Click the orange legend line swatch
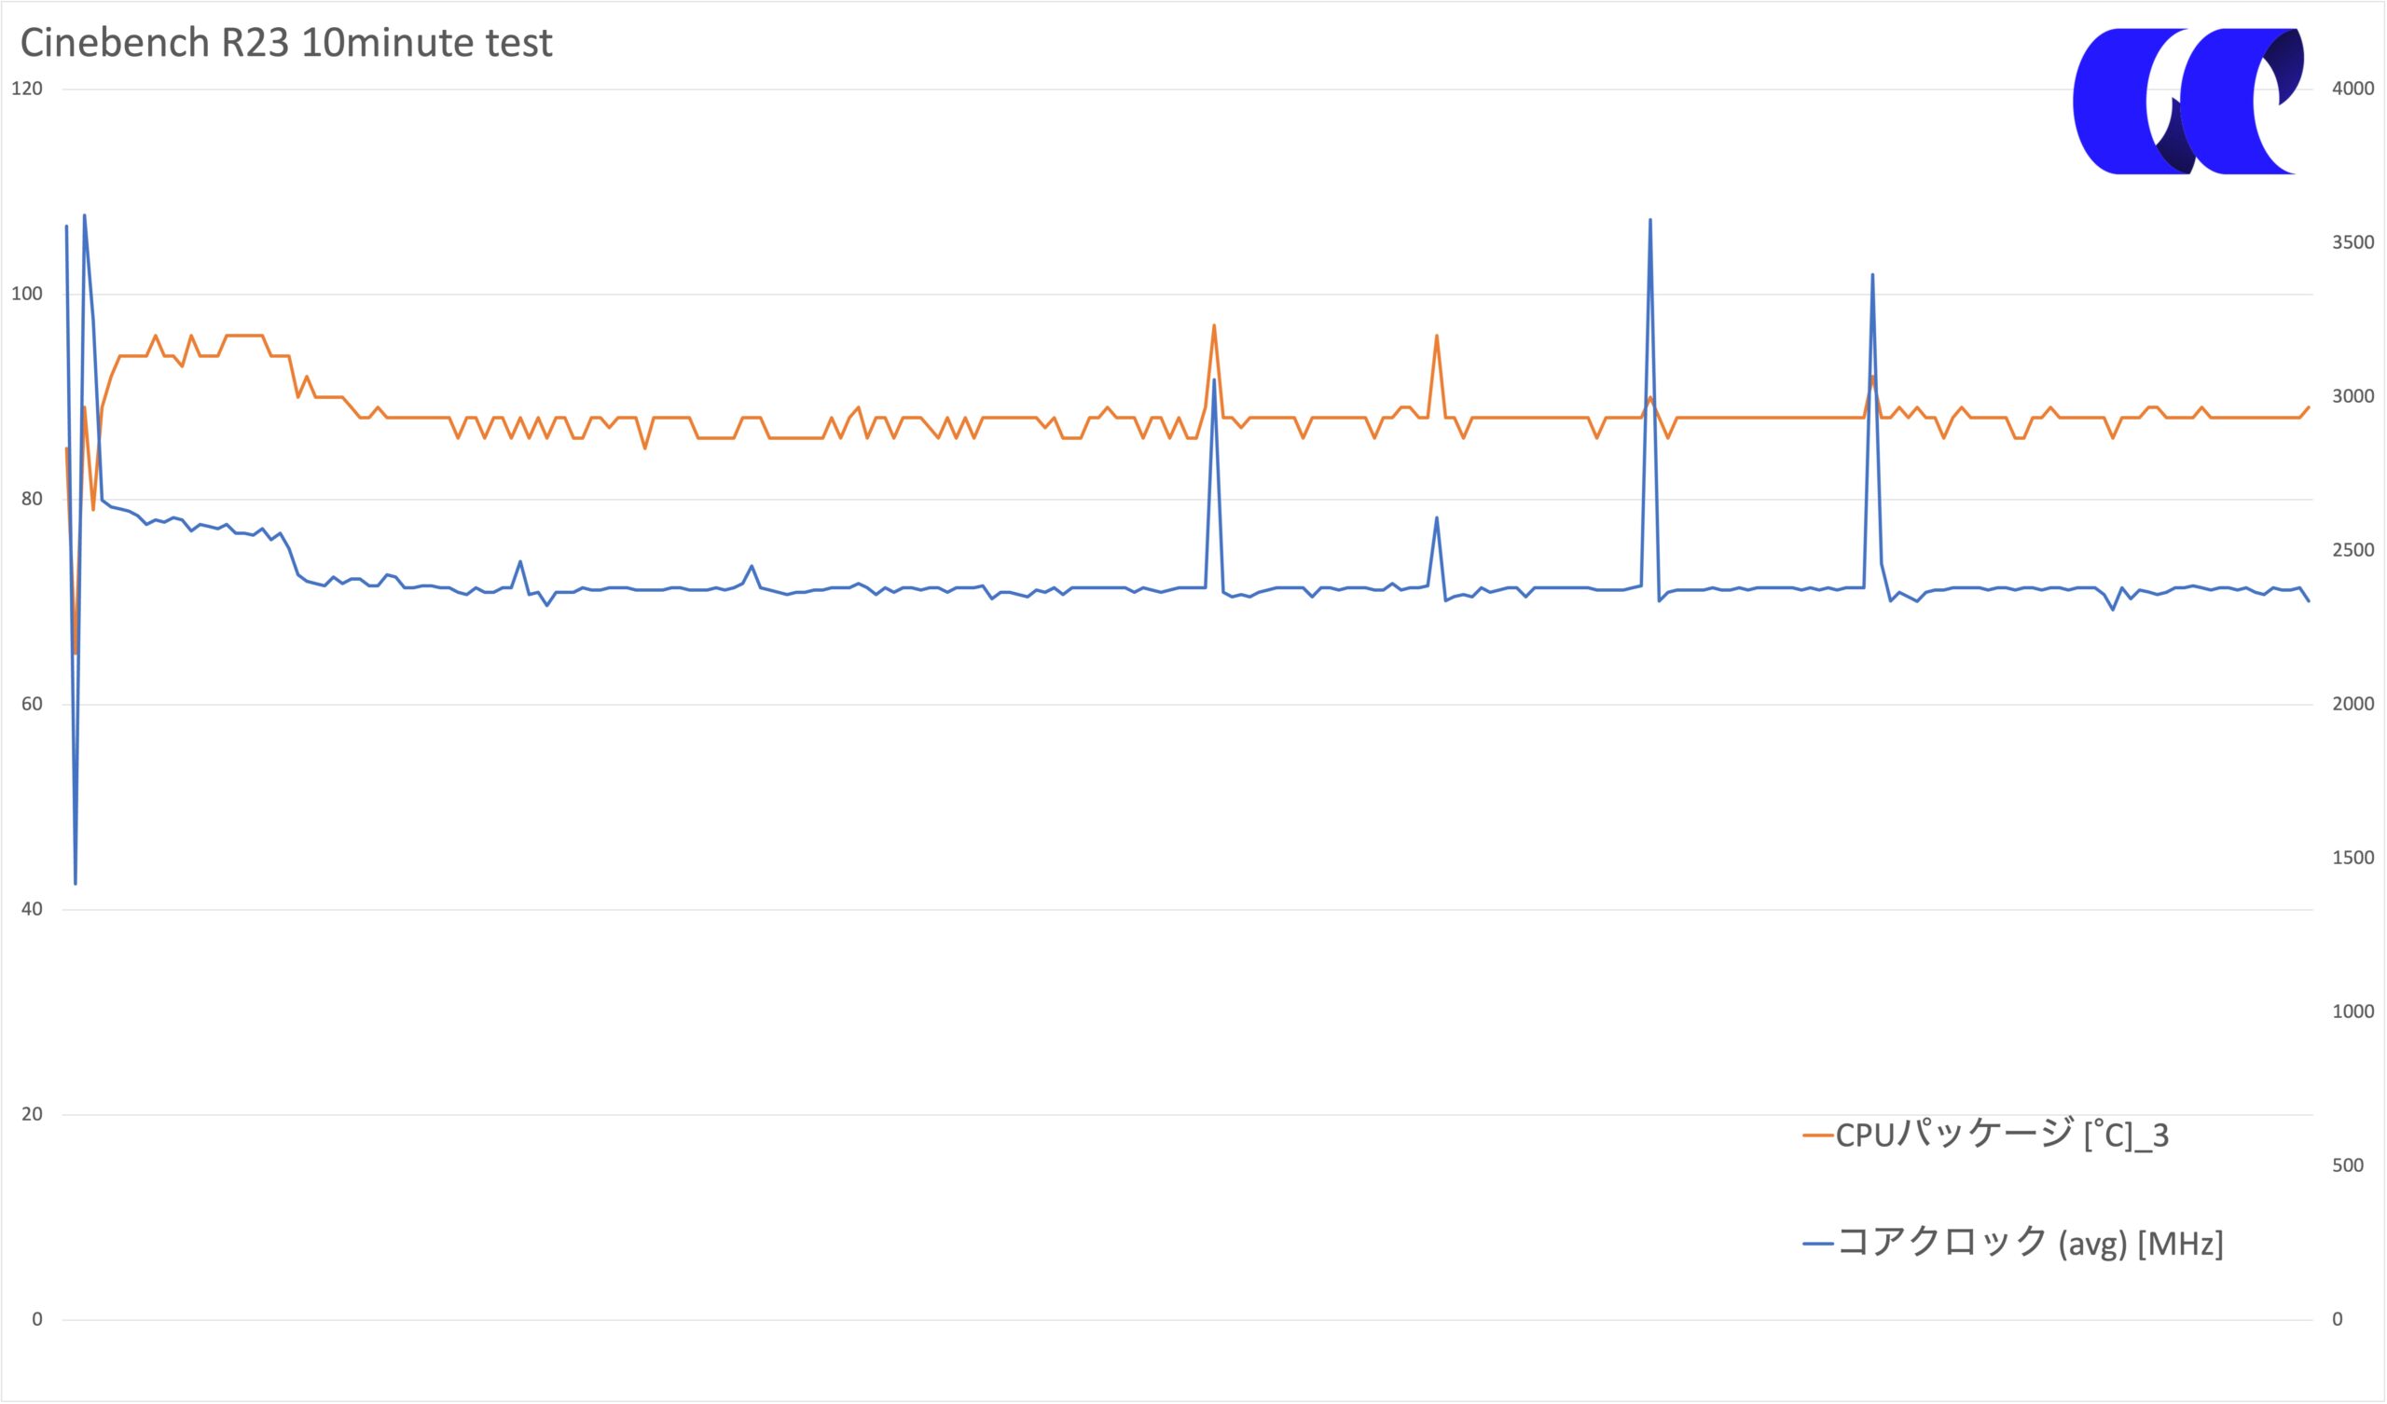The height and width of the screenshot is (1404, 2387). 1817,1136
